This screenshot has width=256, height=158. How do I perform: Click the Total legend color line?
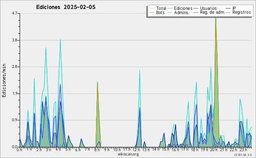point(151,9)
